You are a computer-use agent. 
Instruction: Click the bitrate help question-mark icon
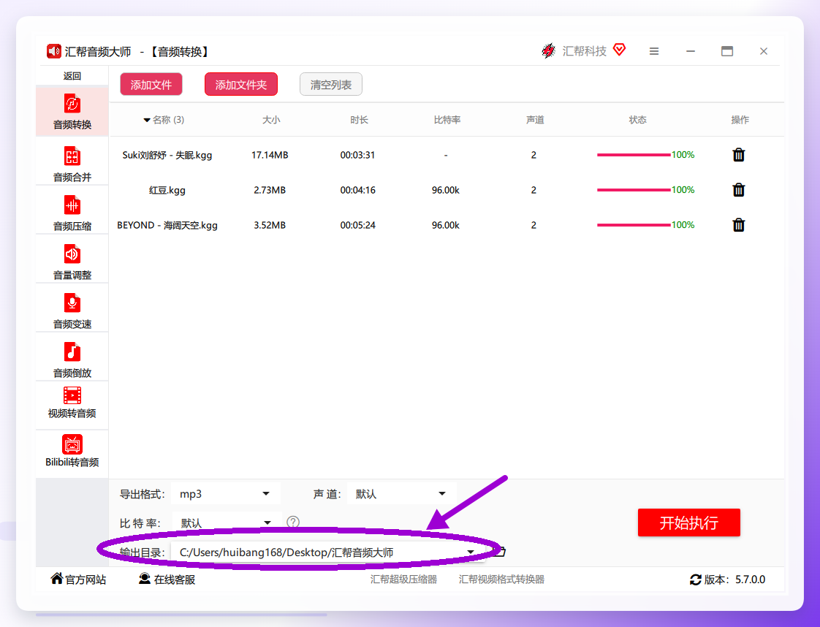293,522
